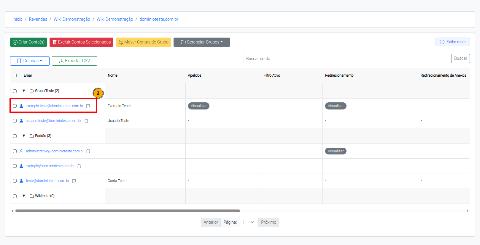Collapse Grupo Teste group triangle
Image resolution: width=480 pixels, height=245 pixels.
click(x=24, y=91)
